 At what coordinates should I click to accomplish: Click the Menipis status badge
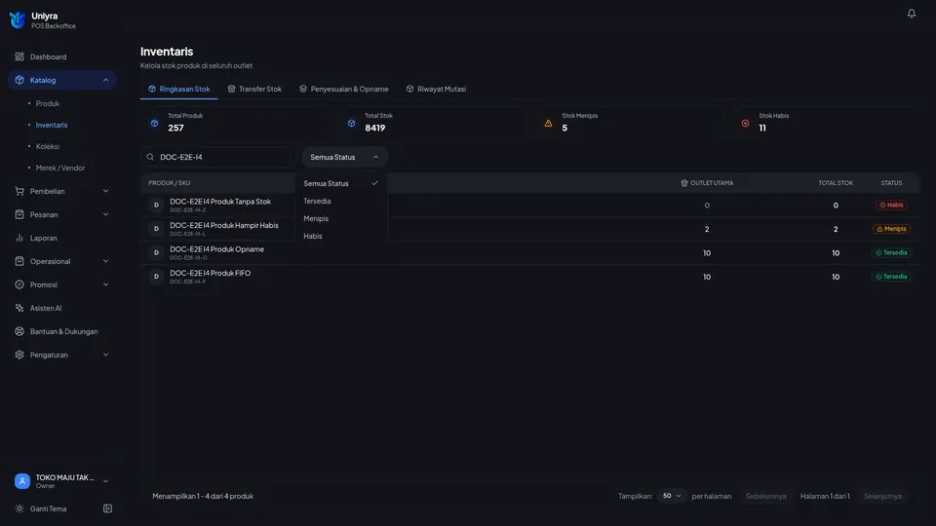(891, 229)
